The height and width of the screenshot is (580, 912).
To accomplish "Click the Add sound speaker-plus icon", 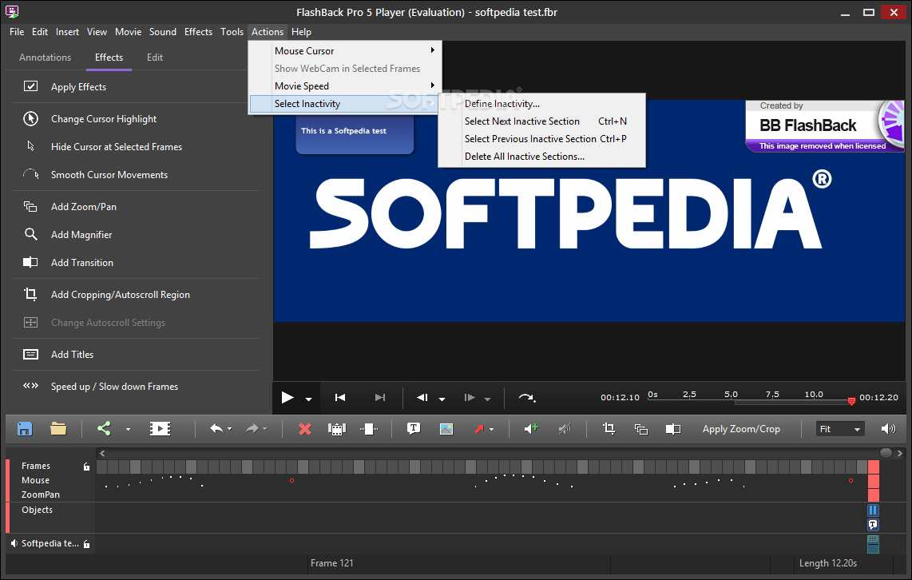I will (531, 429).
